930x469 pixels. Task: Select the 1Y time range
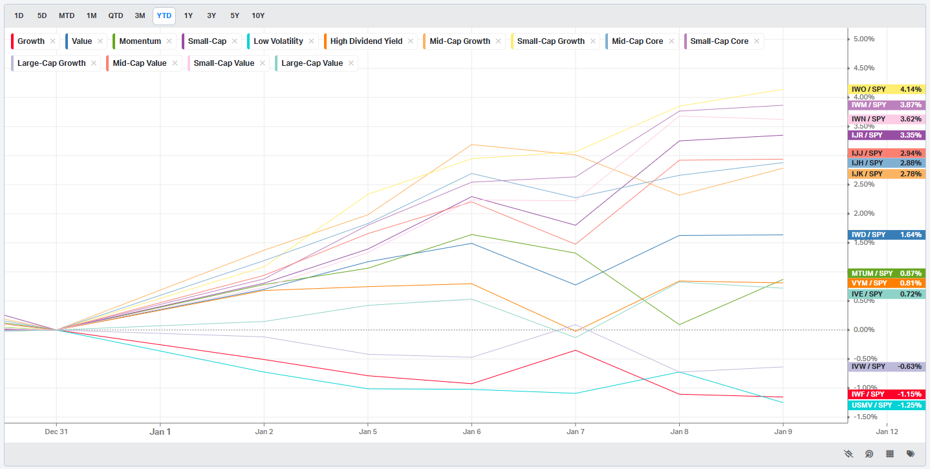[188, 16]
